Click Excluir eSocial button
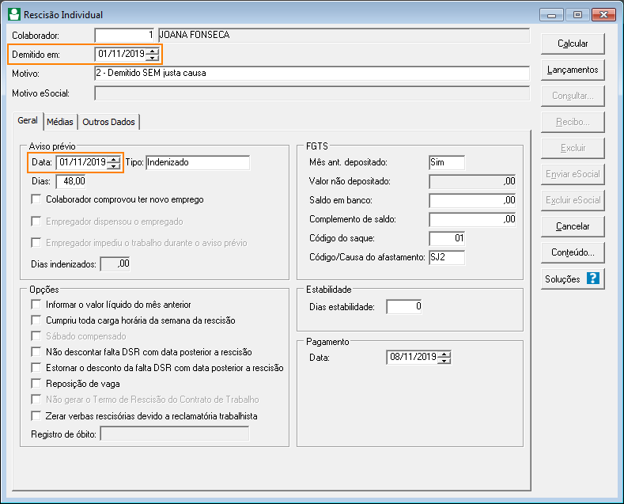Image resolution: width=624 pixels, height=504 pixels. pyautogui.click(x=573, y=200)
